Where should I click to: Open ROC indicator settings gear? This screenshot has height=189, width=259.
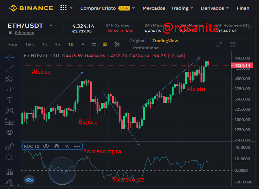(56, 146)
